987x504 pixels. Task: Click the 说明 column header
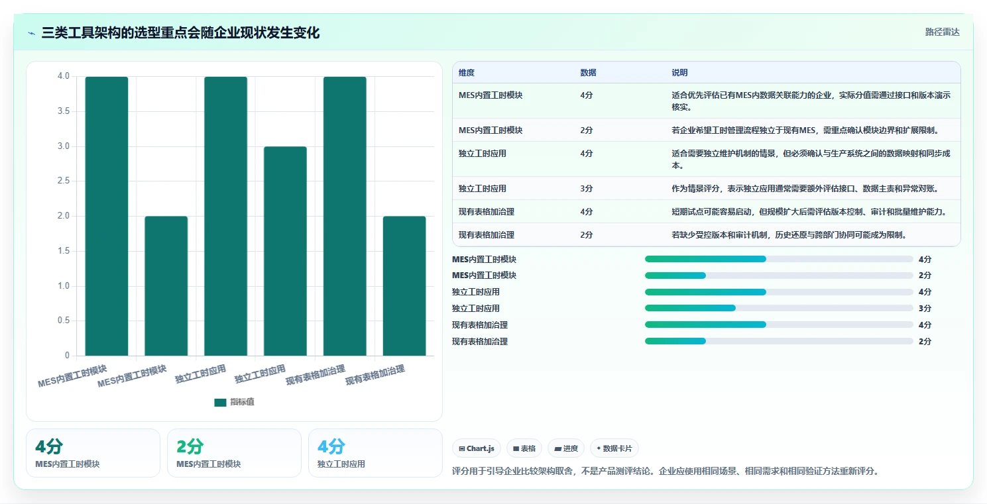679,73
